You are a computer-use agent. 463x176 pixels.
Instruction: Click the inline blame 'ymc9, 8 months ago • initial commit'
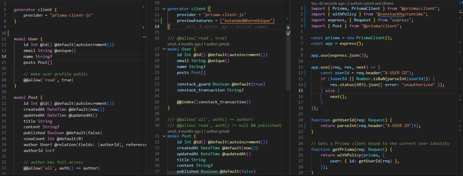[x=227, y=26]
